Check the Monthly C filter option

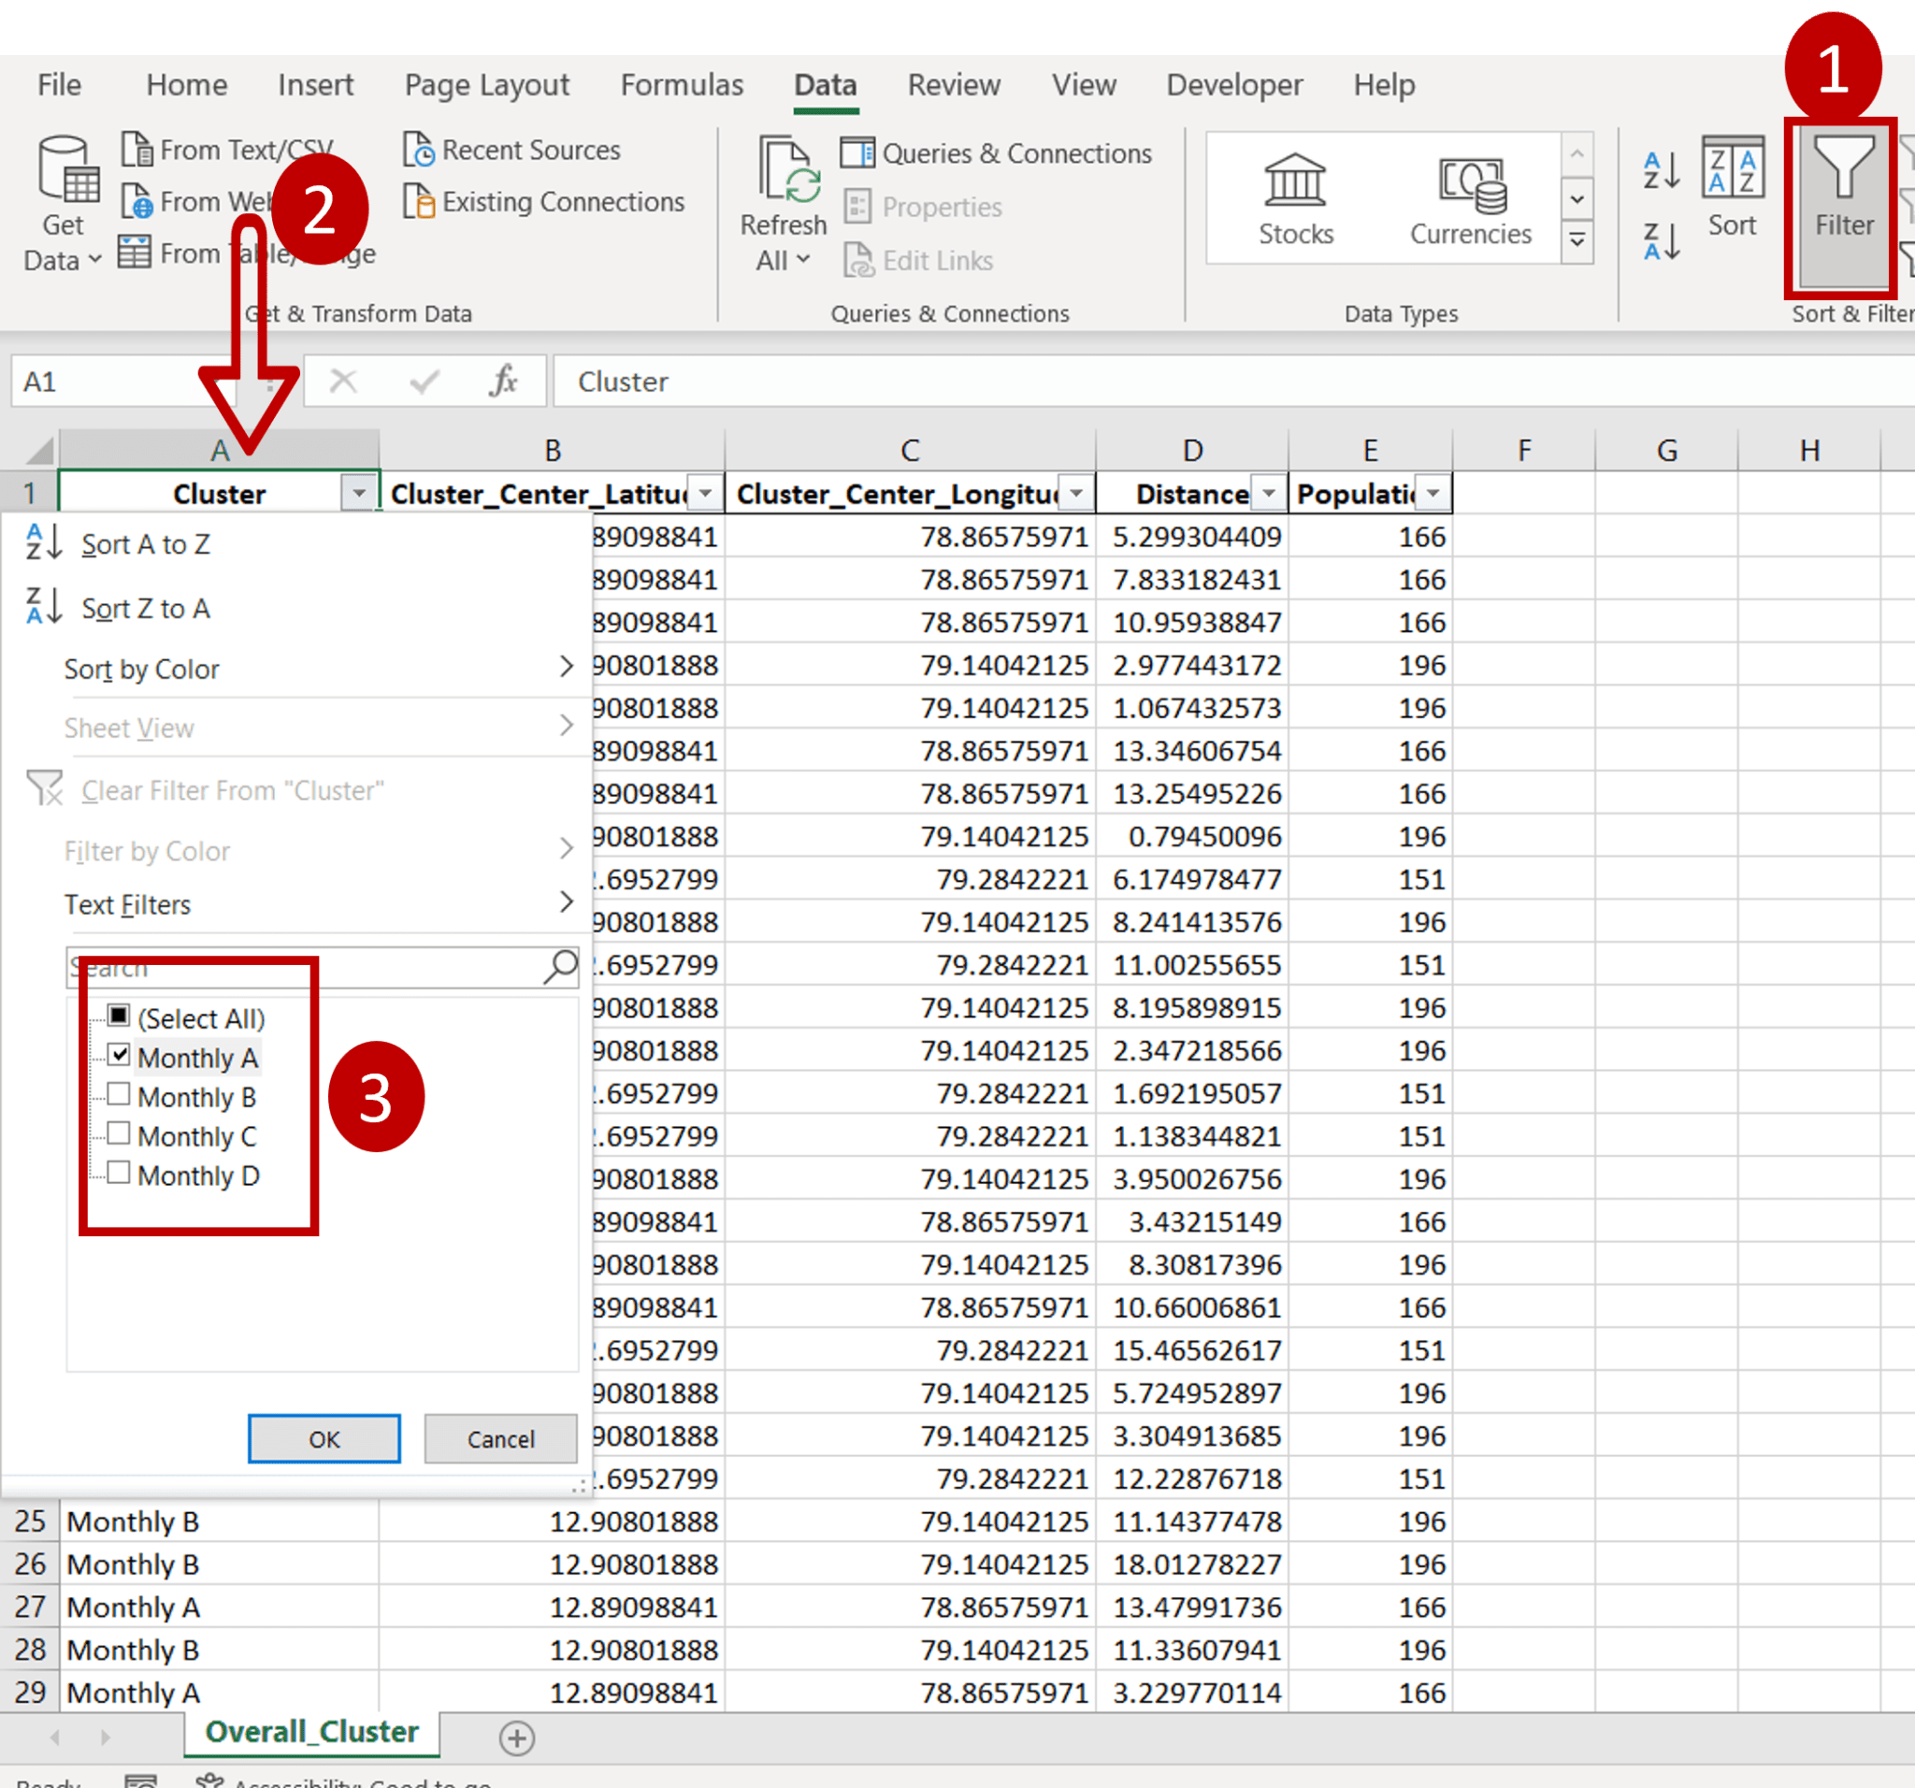[119, 1134]
